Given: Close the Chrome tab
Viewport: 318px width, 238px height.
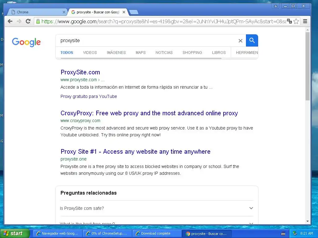Looking at the screenshot, I should pyautogui.click(x=64, y=12).
